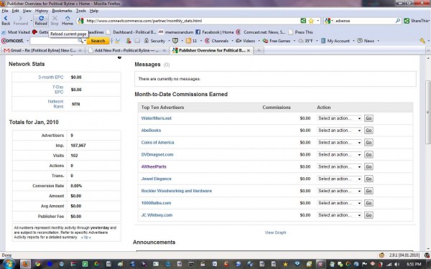
Task: Open action dropdown for JC Whitney.com
Action: [x=340, y=215]
